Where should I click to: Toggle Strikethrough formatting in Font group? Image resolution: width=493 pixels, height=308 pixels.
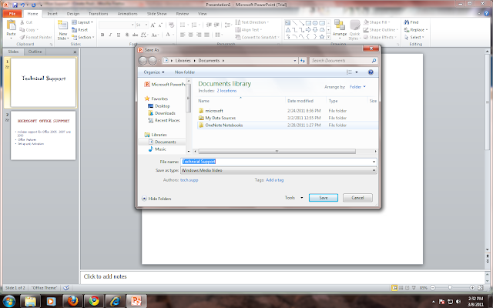coord(136,35)
